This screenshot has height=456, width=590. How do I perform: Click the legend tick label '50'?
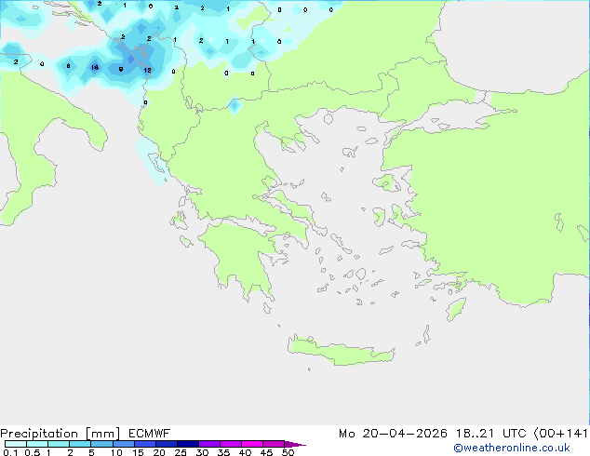288,452
